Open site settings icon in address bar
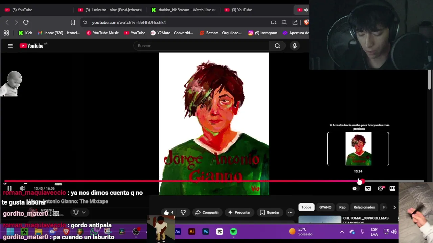The height and width of the screenshot is (243, 433). point(85,22)
